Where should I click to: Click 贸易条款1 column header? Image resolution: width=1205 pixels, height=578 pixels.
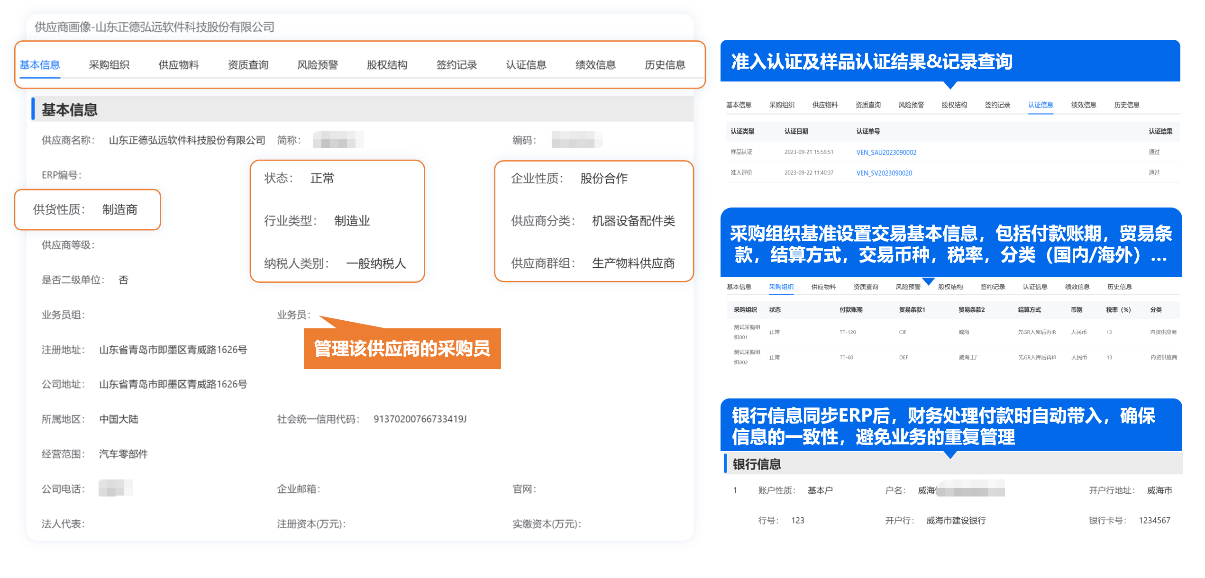912,310
